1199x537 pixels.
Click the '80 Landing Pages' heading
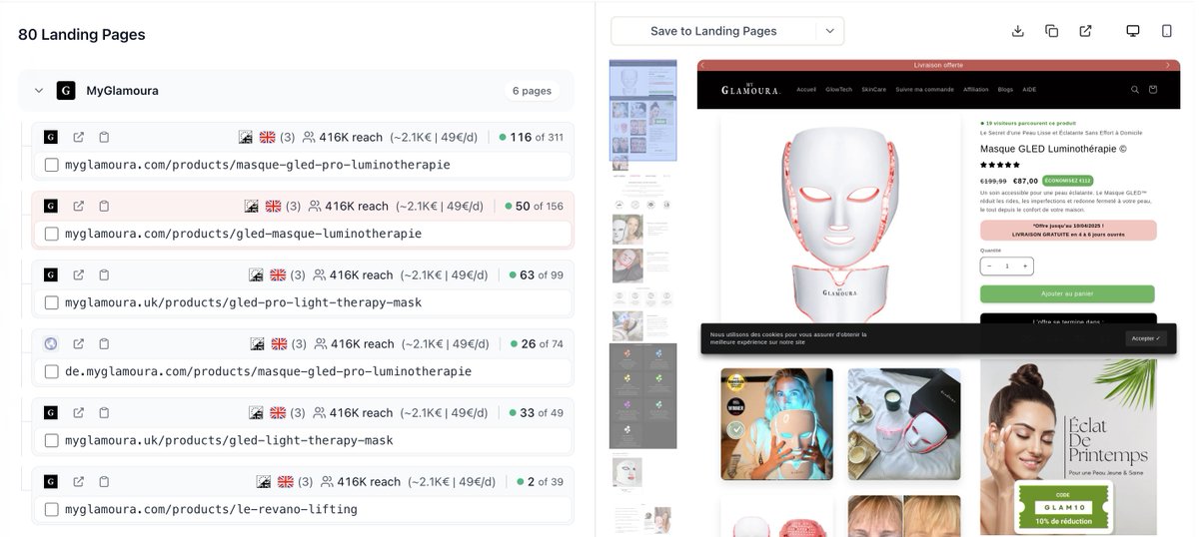tap(82, 34)
